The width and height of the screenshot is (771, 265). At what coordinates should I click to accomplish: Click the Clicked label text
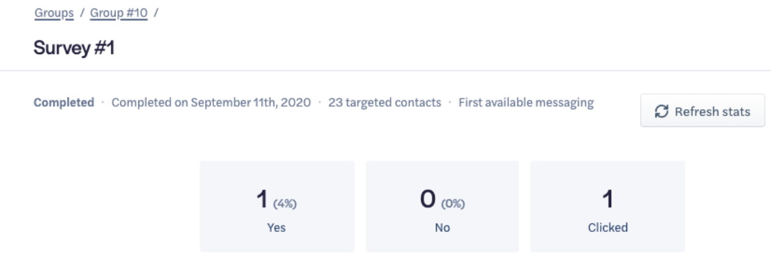coord(607,228)
